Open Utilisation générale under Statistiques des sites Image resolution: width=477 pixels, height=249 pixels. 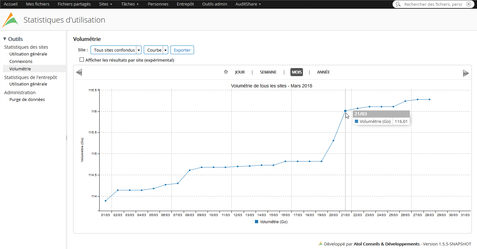click(28, 54)
